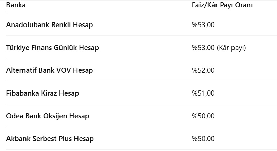Click Odea Bank's %50,00 rate
Viewport: 277px width, 151px height.
pos(203,116)
